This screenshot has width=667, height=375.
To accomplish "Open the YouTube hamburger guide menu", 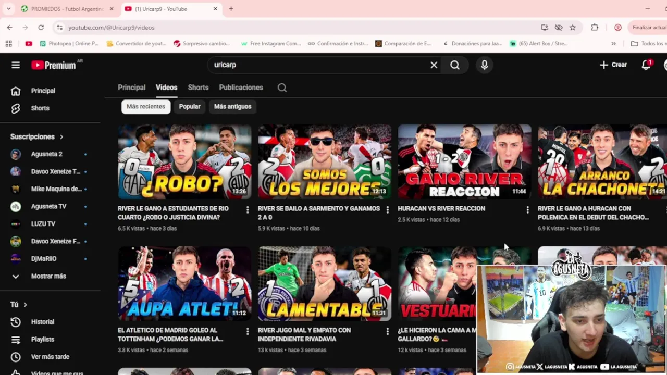I will point(16,65).
